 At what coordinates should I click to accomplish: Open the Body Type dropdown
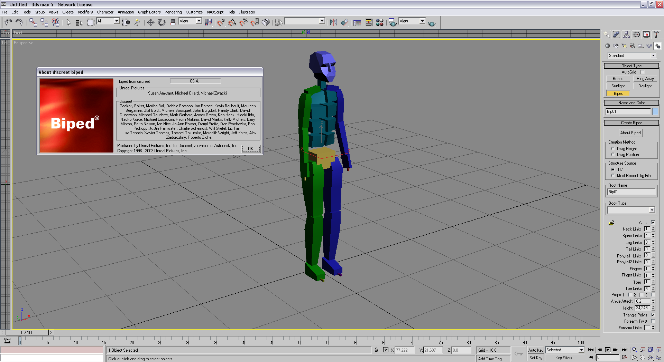tap(631, 210)
